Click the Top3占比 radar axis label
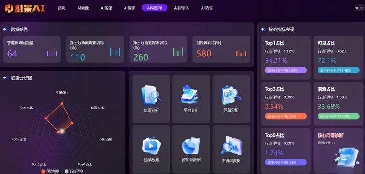 [39, 164]
